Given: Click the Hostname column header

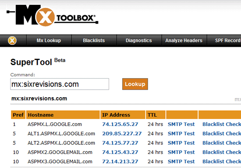Looking at the screenshot, I should tap(63, 115).
